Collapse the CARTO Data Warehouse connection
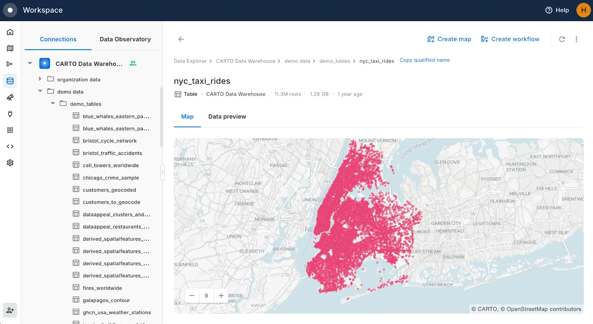Image resolution: width=593 pixels, height=324 pixels. [x=30, y=63]
